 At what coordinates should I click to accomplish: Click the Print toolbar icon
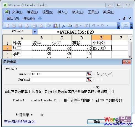click(35, 26)
